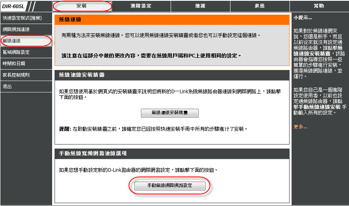Open 區域網路設定 sidebar item
349x206 pixels.
[26, 52]
